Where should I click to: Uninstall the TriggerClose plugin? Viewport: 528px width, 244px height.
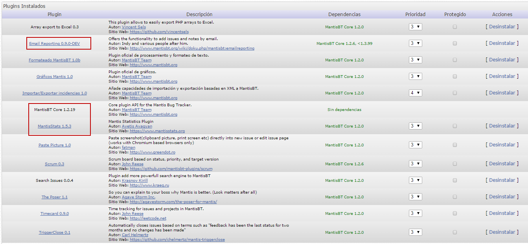click(x=502, y=232)
